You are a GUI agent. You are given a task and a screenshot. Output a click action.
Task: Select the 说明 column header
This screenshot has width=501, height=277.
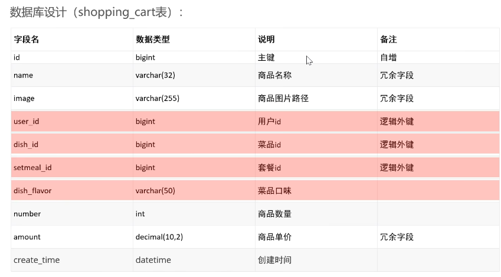266,40
